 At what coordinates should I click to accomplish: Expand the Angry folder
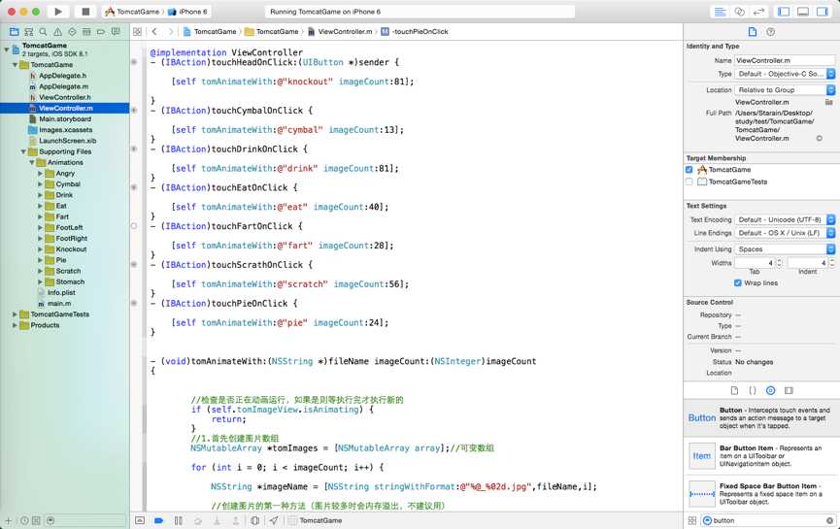coord(40,174)
